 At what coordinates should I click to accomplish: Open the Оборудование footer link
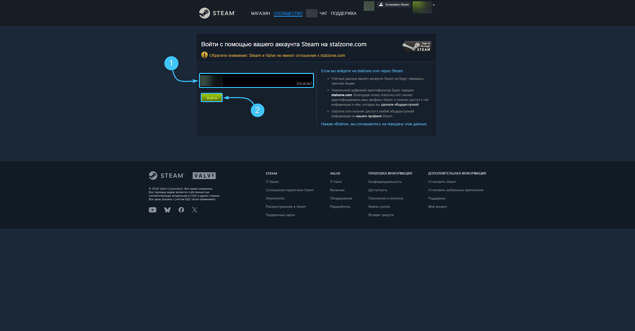(x=341, y=198)
